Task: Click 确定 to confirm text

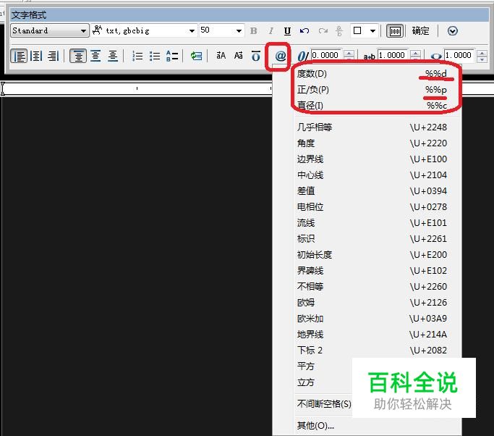Action: click(x=421, y=31)
